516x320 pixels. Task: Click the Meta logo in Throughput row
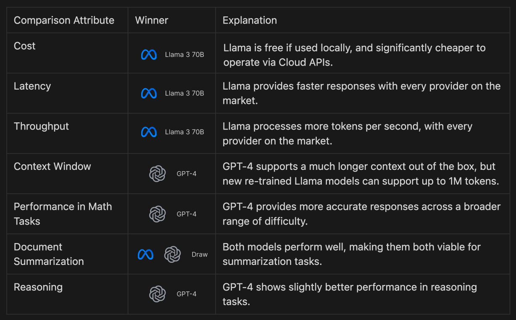[149, 132]
